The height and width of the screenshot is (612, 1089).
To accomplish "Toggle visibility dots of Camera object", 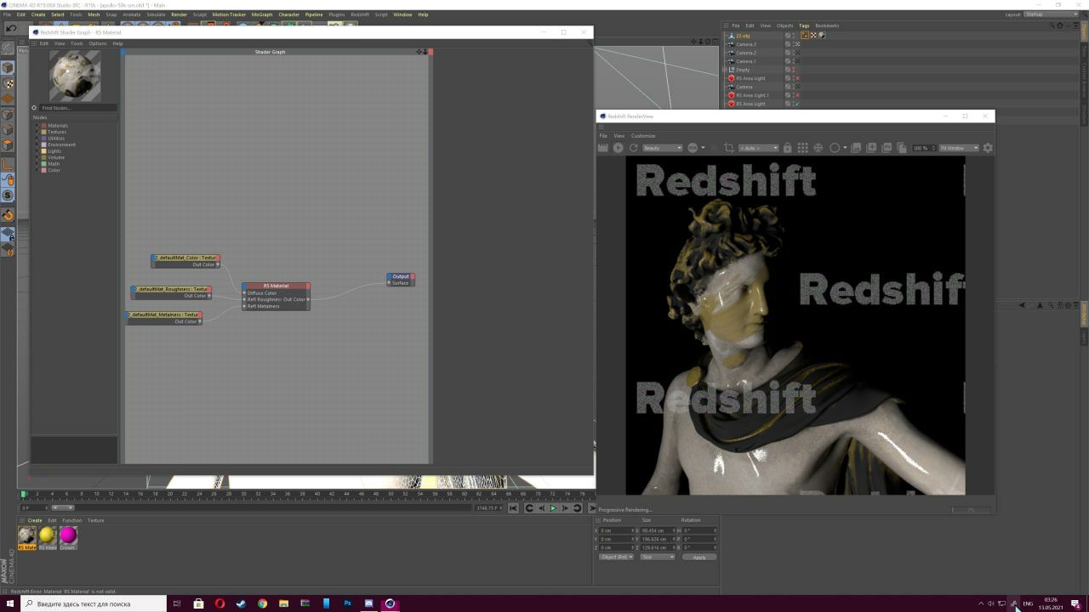I will pyautogui.click(x=795, y=87).
